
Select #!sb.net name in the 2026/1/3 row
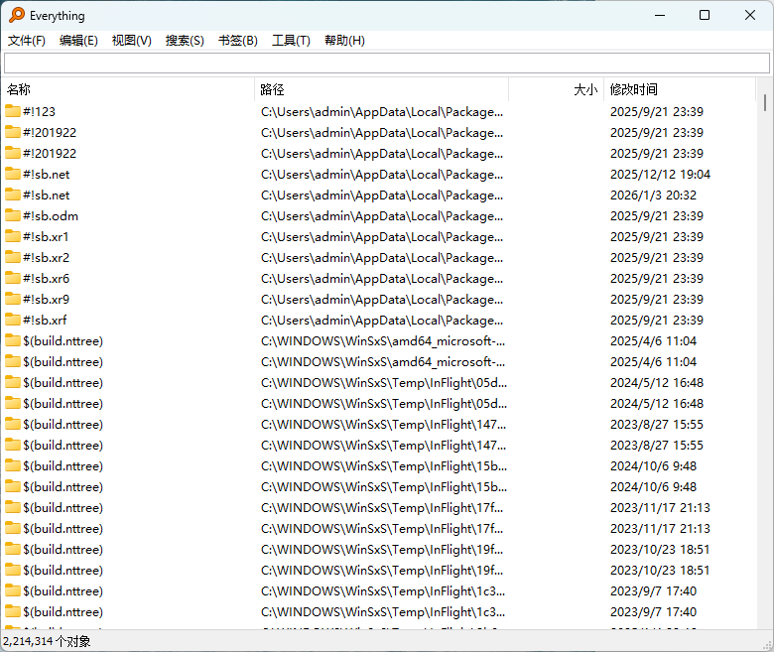pyautogui.click(x=46, y=195)
